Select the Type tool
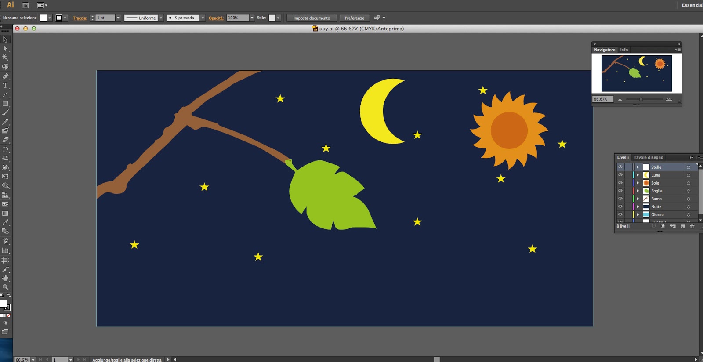Viewport: 703px width, 362px height. click(5, 86)
